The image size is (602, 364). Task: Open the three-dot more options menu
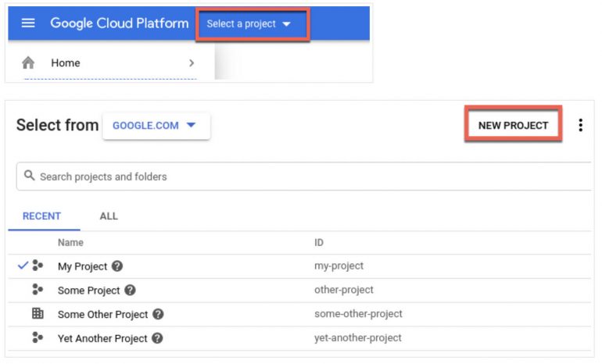[x=580, y=125]
